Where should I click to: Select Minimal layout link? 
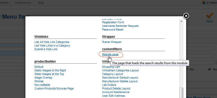point(39,81)
